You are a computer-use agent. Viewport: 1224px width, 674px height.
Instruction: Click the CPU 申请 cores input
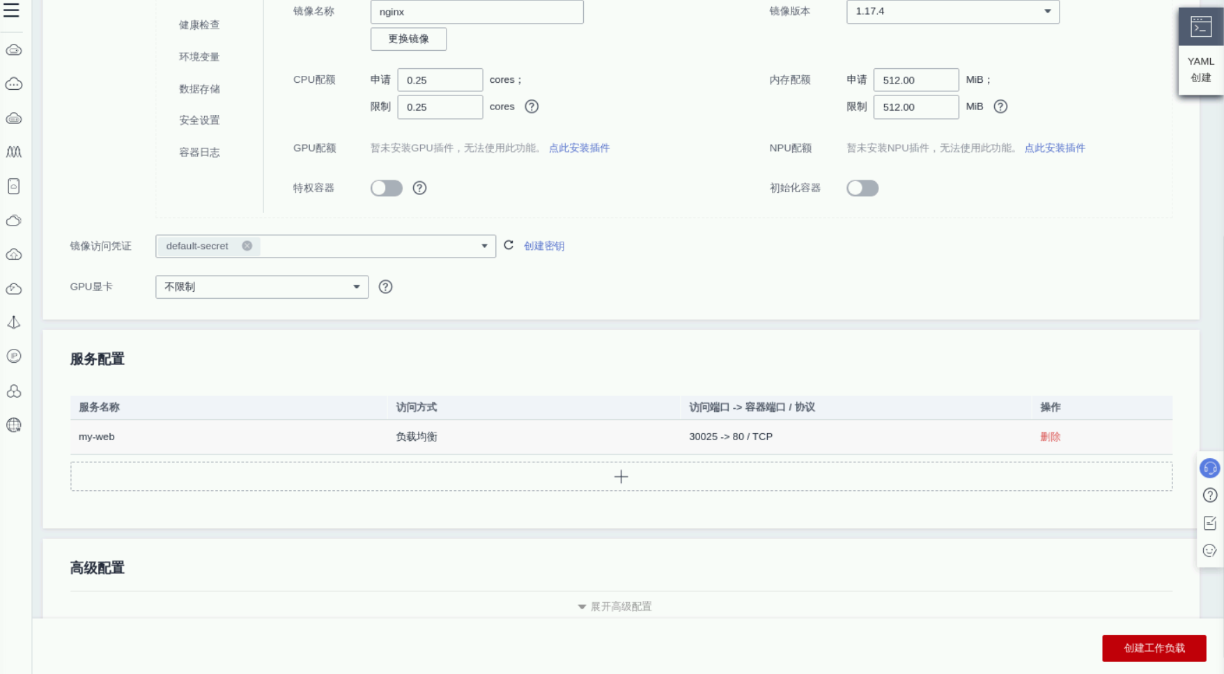[x=440, y=80]
